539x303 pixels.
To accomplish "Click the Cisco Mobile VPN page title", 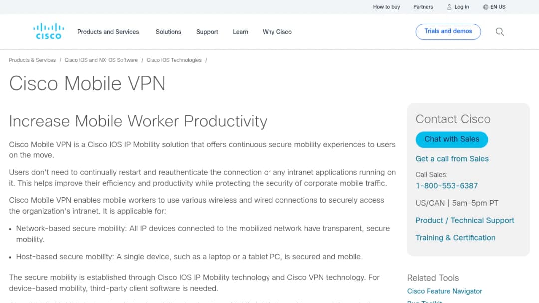I will [x=87, y=83].
